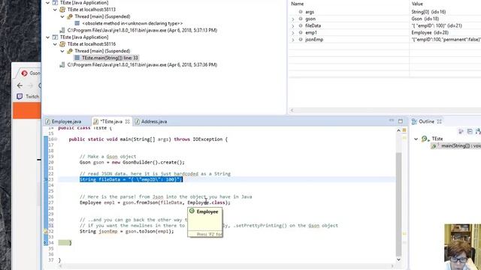Click the args value String[0] (id=16)
The height and width of the screenshot is (270, 481).
[428, 12]
